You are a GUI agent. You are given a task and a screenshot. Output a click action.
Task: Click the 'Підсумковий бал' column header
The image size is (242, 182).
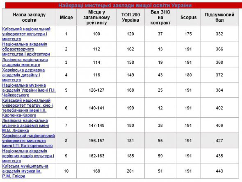tap(219, 17)
